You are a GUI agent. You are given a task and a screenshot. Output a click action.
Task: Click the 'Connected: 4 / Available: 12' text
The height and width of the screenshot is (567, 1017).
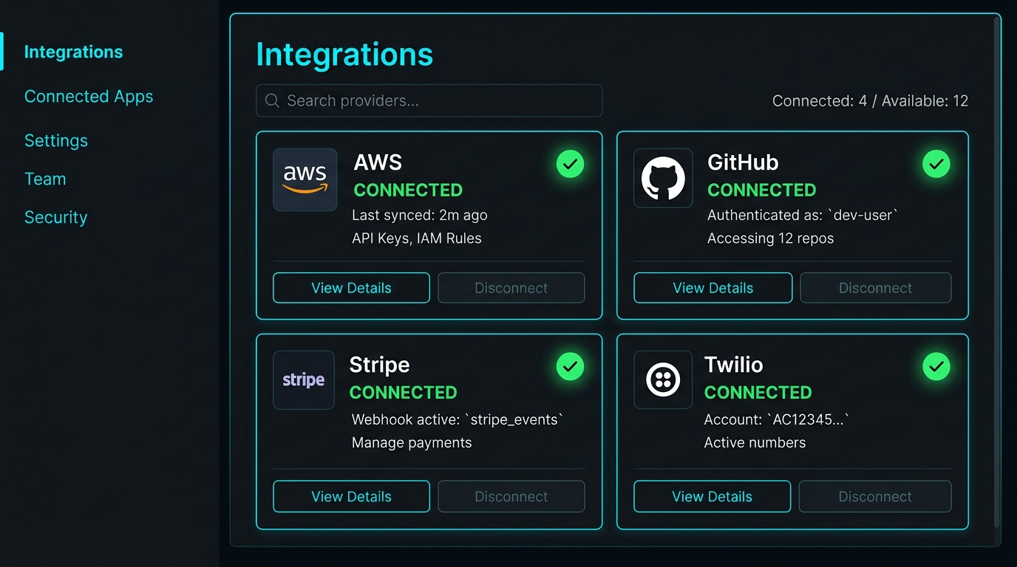click(870, 101)
